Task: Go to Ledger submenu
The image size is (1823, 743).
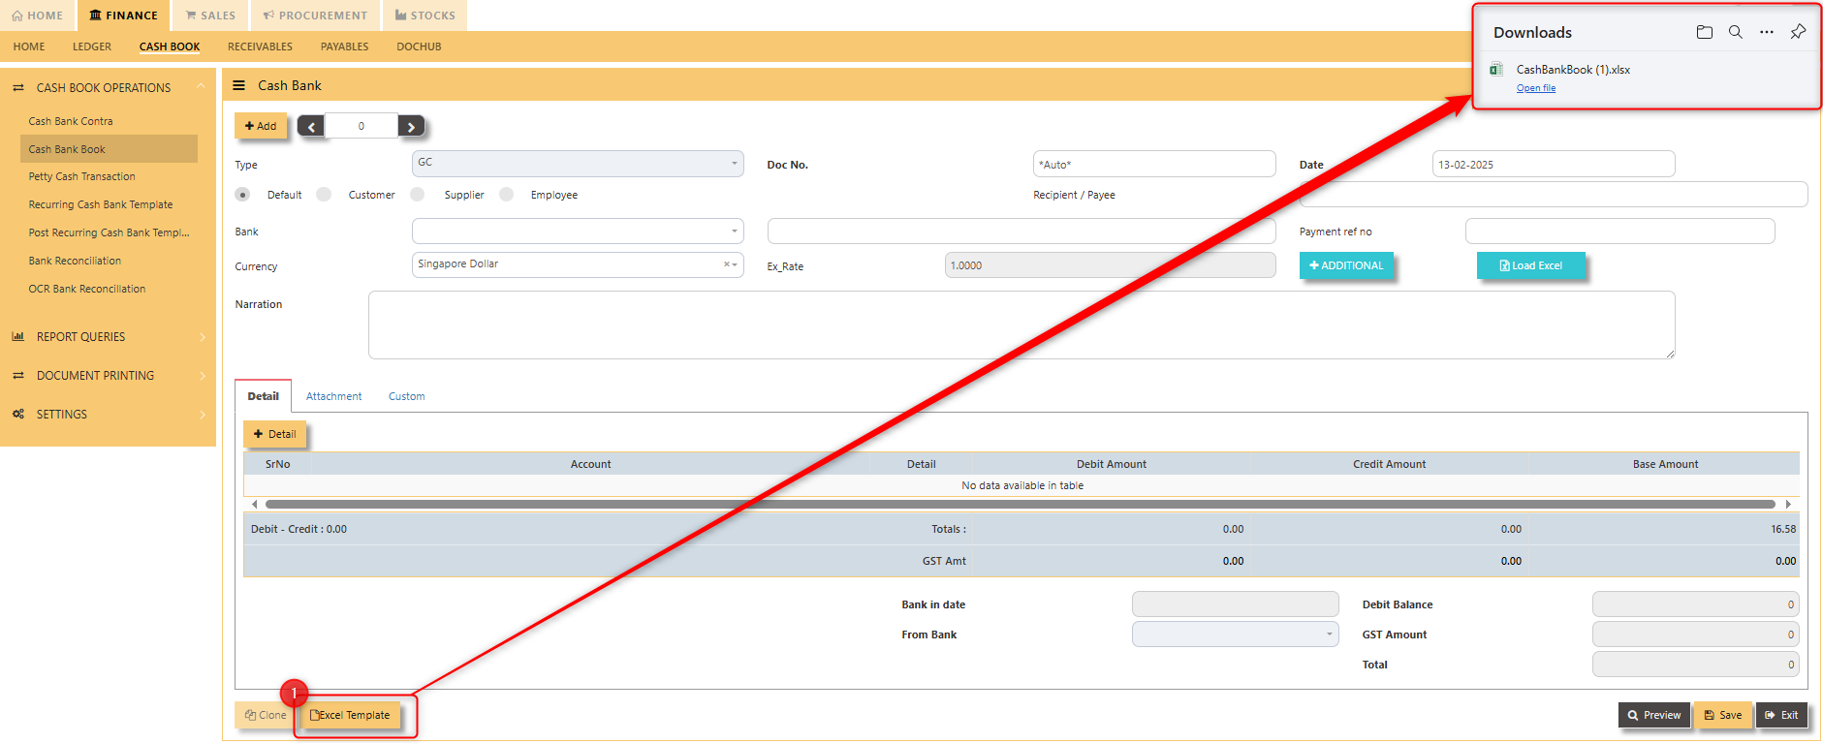Action: tap(92, 46)
